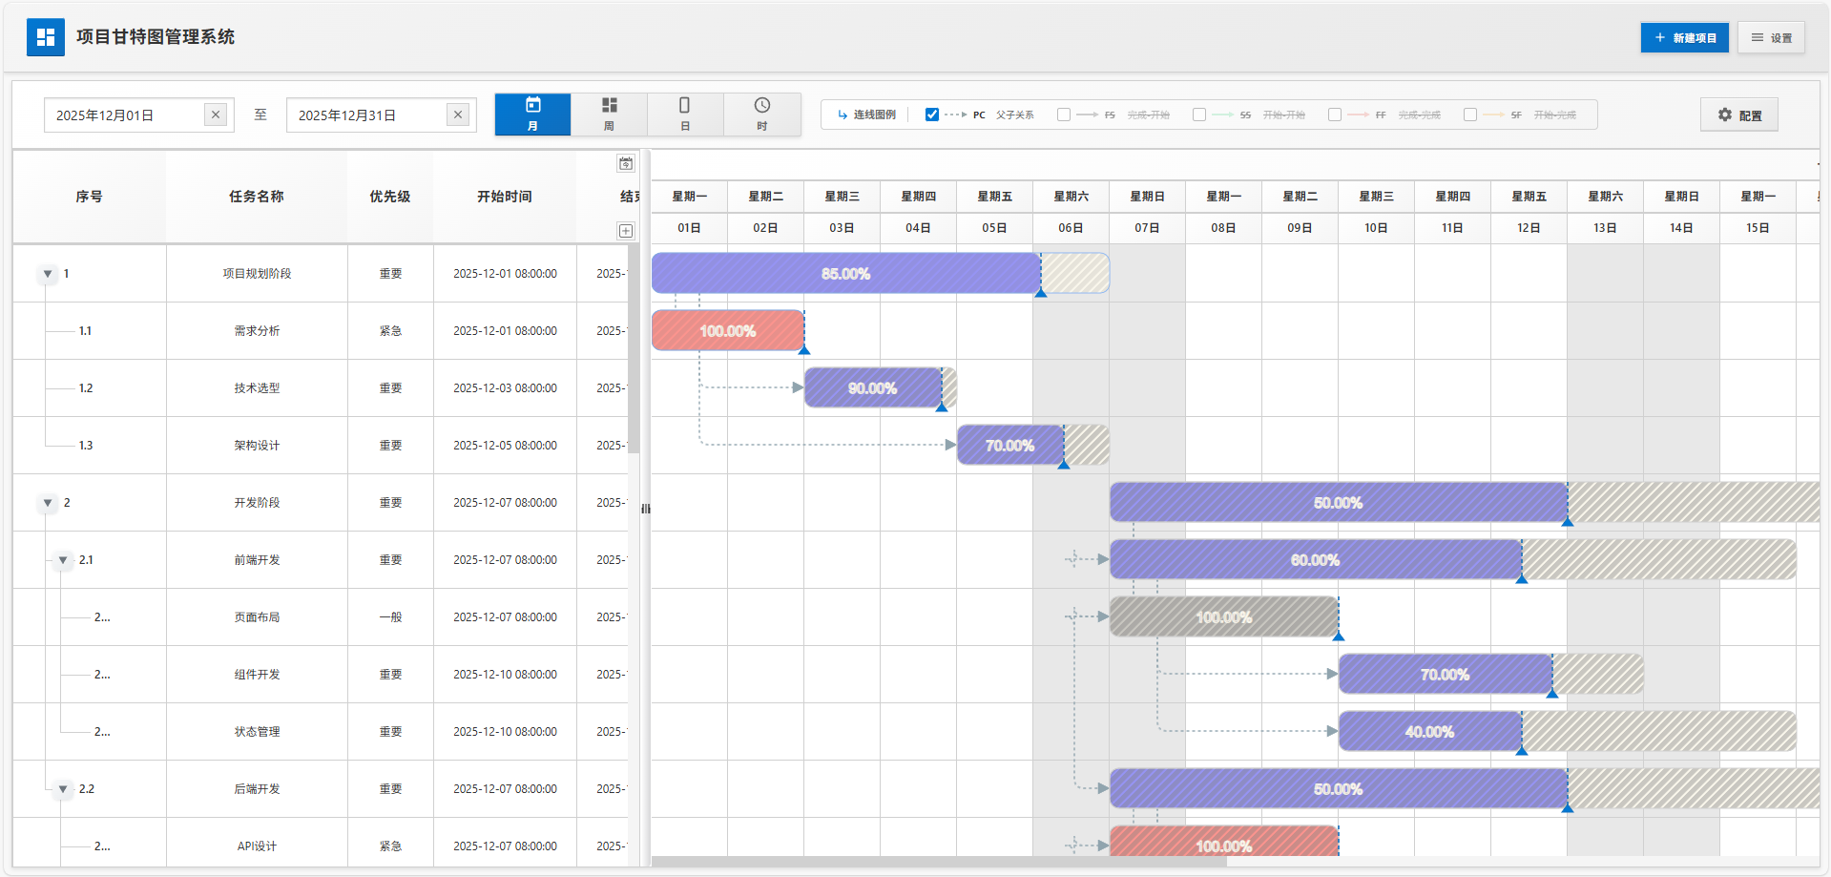Screen dimensions: 1831x877
Task: Click the 60.00% bar of 前端开发
Action: [1316, 560]
